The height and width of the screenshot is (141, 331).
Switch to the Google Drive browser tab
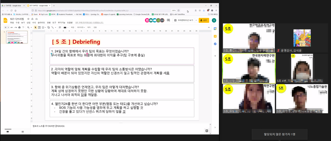13,6
